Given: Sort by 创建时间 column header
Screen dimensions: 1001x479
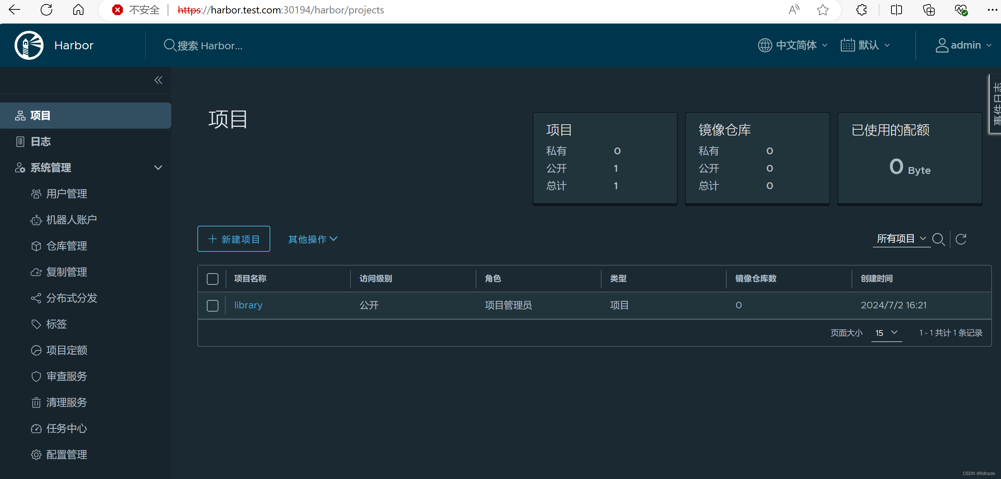Looking at the screenshot, I should (x=876, y=278).
